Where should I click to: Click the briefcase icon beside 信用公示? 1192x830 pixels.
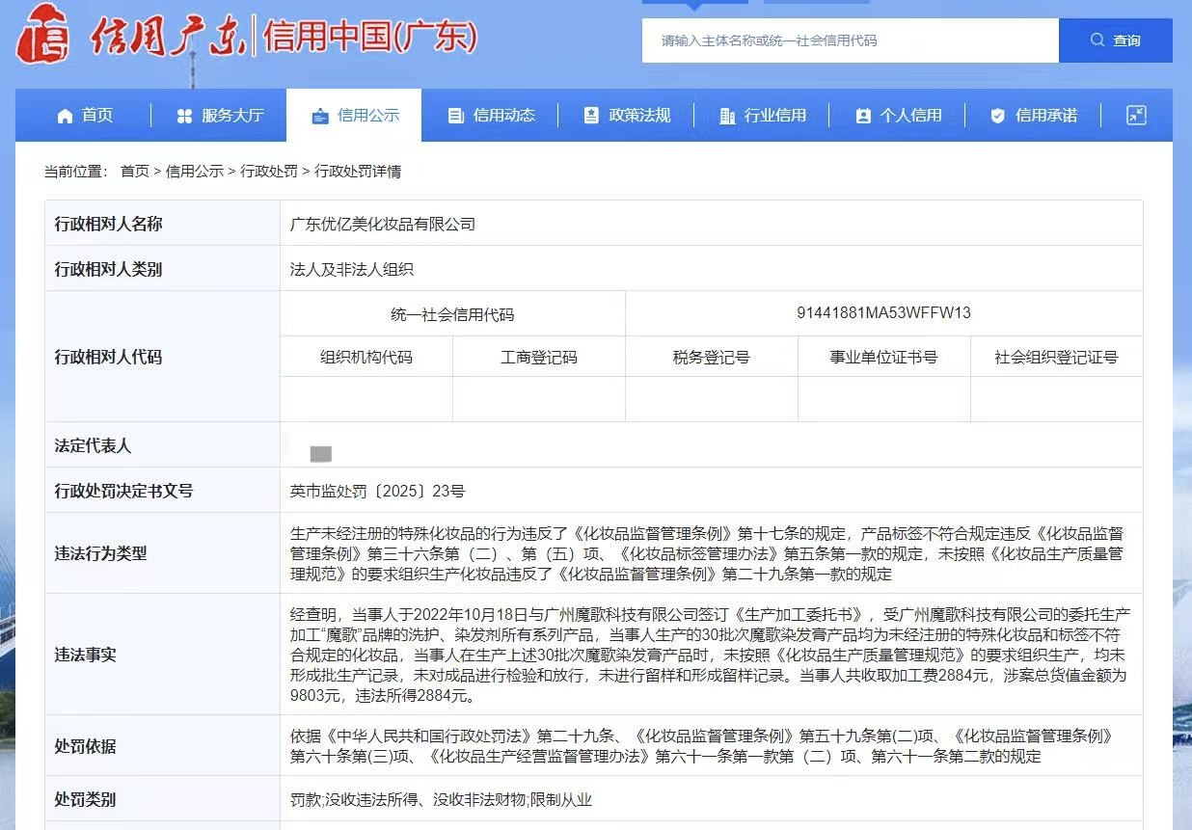click(320, 116)
